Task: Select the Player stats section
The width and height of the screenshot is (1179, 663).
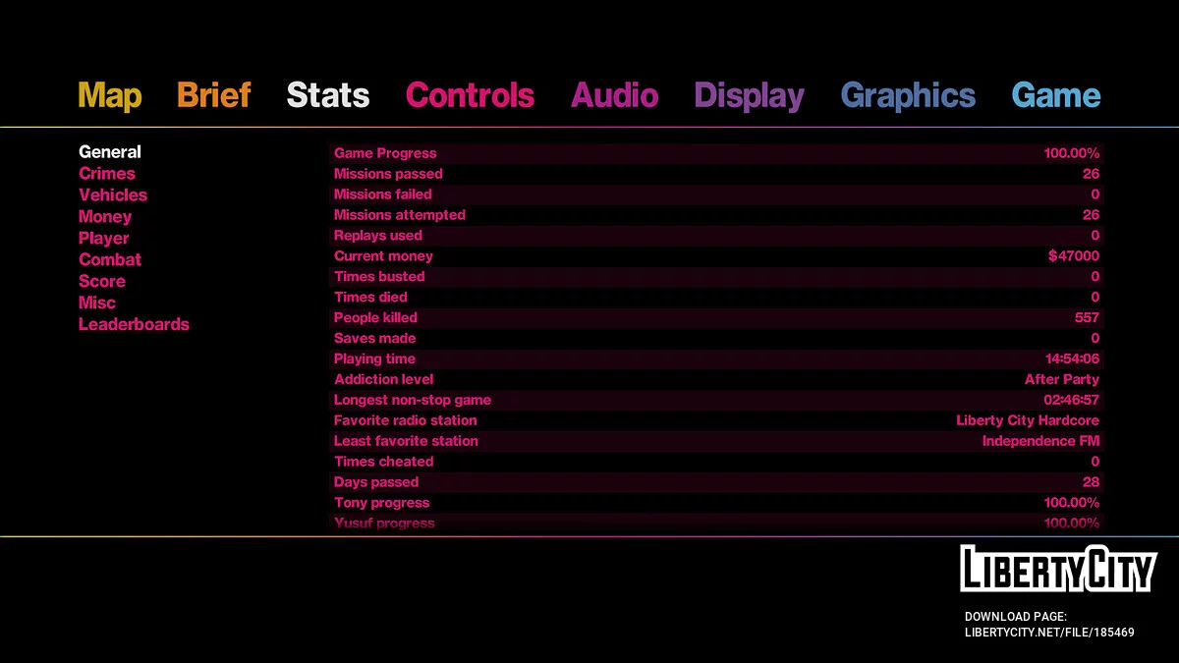Action: tap(103, 238)
